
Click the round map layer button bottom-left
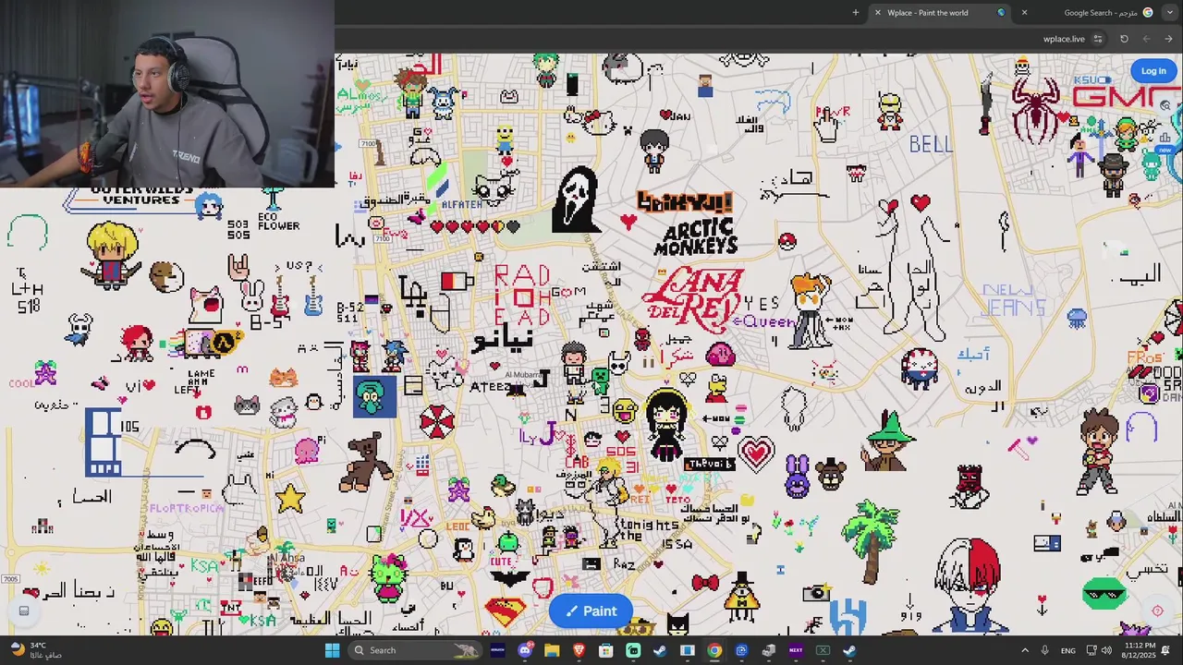(24, 611)
